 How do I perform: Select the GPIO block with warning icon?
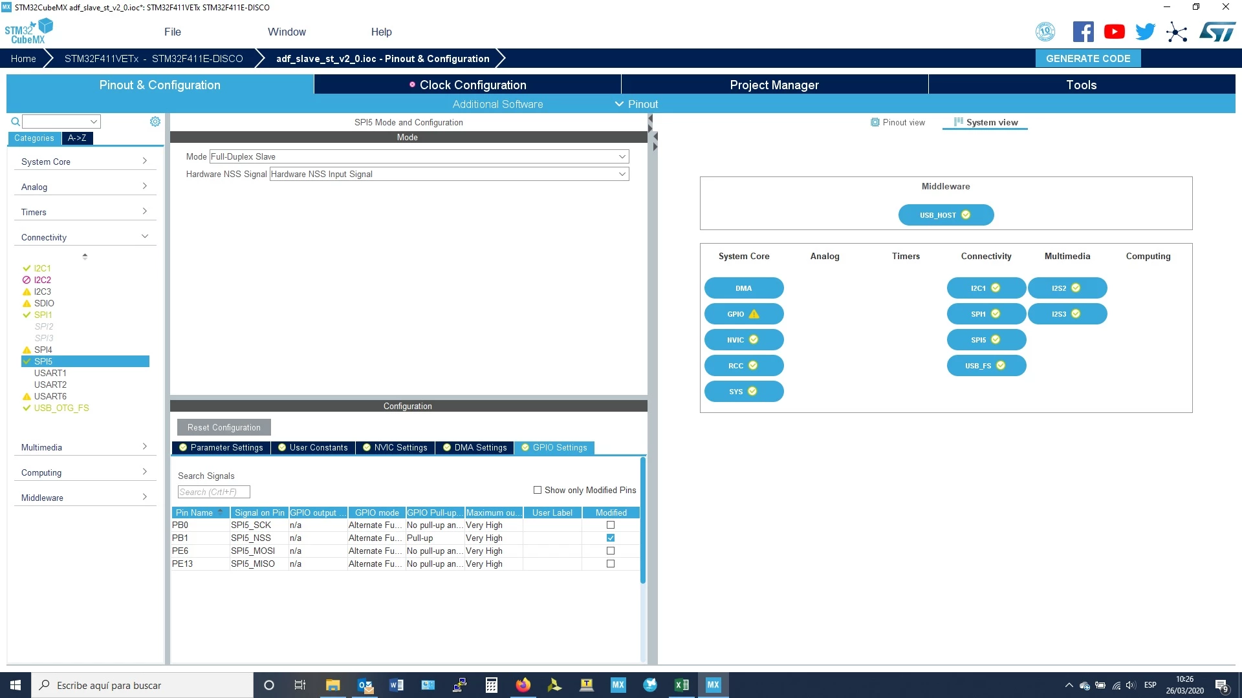tap(744, 314)
